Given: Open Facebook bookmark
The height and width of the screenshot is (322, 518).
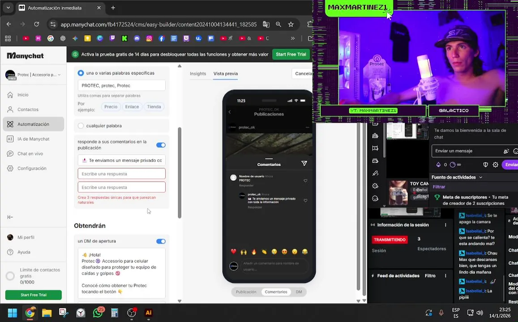Looking at the screenshot, I should (162, 38).
